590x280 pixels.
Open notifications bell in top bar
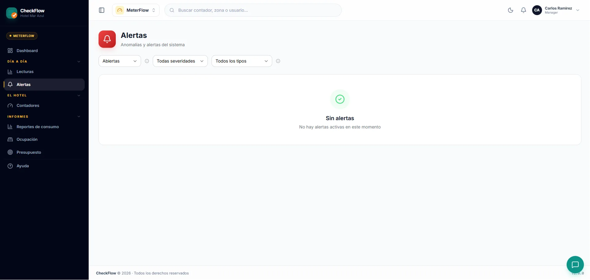[523, 10]
